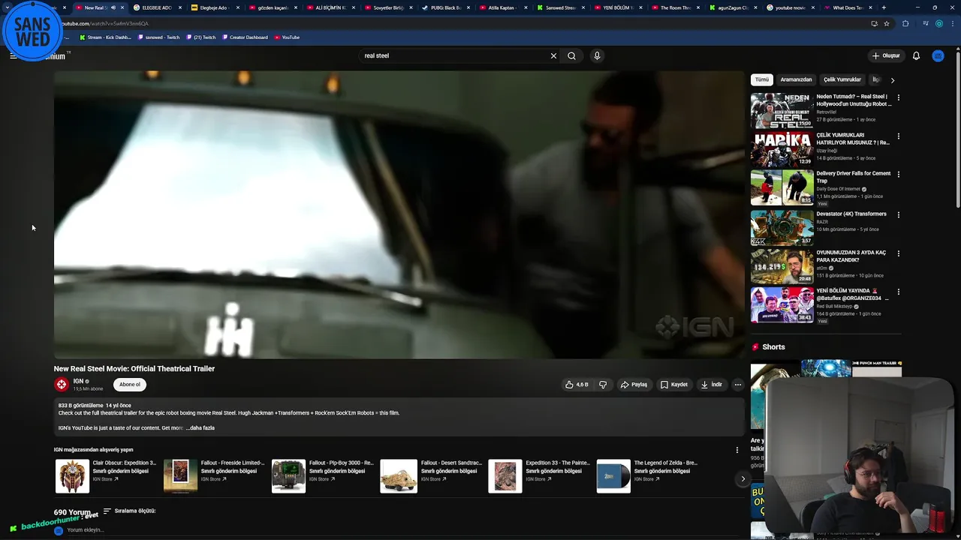Image resolution: width=961 pixels, height=540 pixels.
Task: Open Fallout Desert Sandtrack product
Action: pyautogui.click(x=432, y=476)
